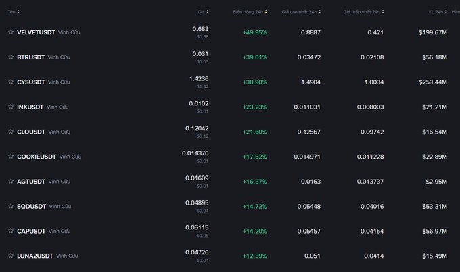Click the 0.09742 24h low value

click(372, 132)
